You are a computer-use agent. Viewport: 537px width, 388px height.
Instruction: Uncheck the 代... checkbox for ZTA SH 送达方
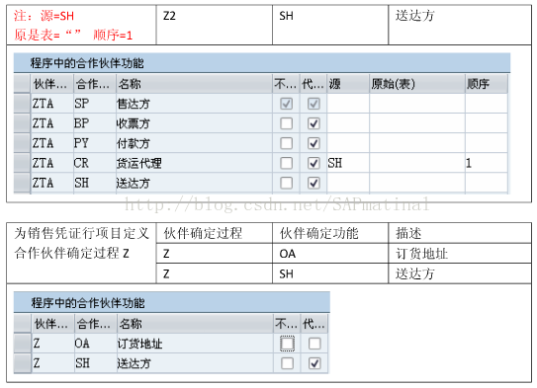click(x=313, y=183)
